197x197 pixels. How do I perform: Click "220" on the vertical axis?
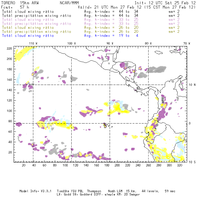(x=9, y=48)
